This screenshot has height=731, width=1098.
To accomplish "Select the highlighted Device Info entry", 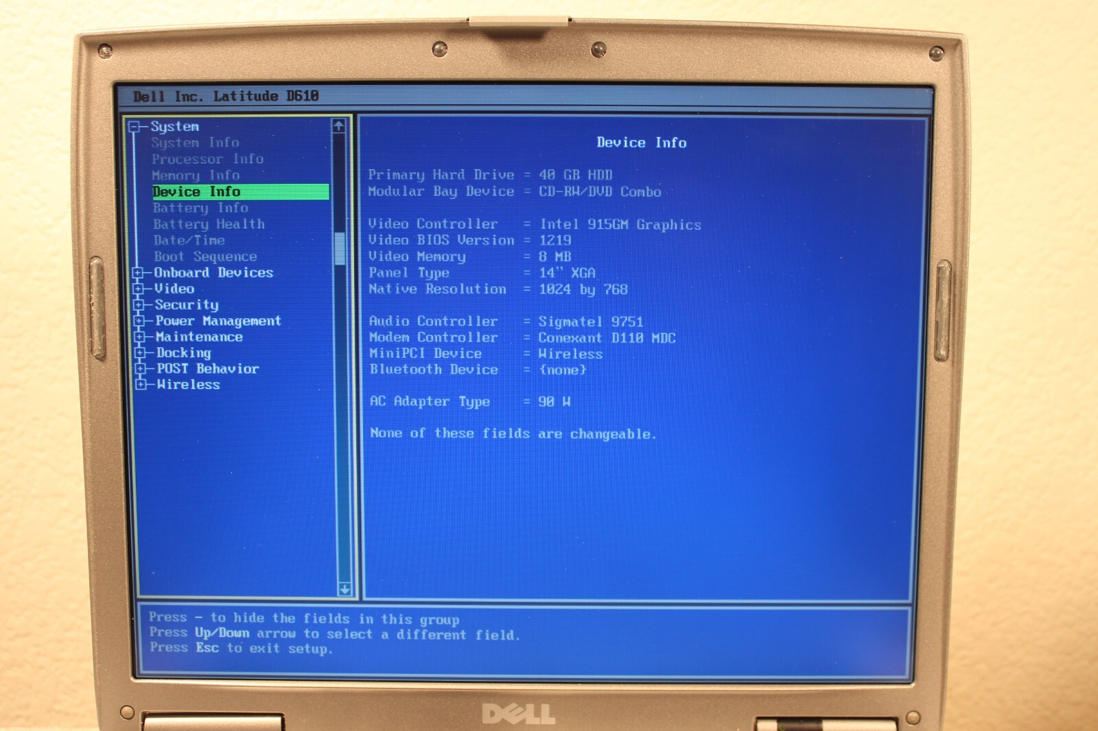I will tap(240, 192).
